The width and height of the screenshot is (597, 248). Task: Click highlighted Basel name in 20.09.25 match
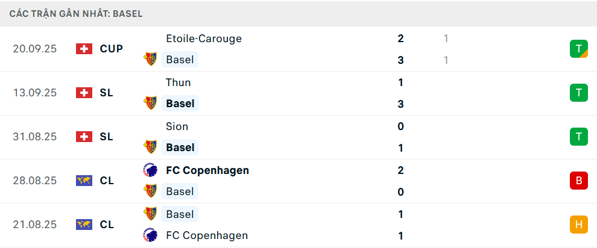coord(180,60)
